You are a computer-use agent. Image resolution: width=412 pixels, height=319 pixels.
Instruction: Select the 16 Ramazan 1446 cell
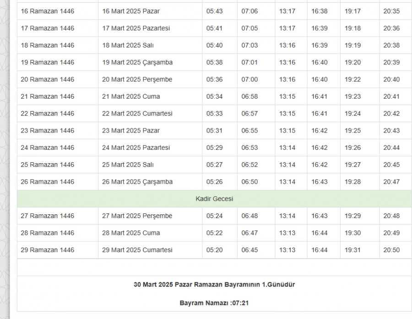click(x=48, y=11)
